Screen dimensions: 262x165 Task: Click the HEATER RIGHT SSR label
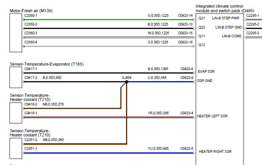pos(215,152)
